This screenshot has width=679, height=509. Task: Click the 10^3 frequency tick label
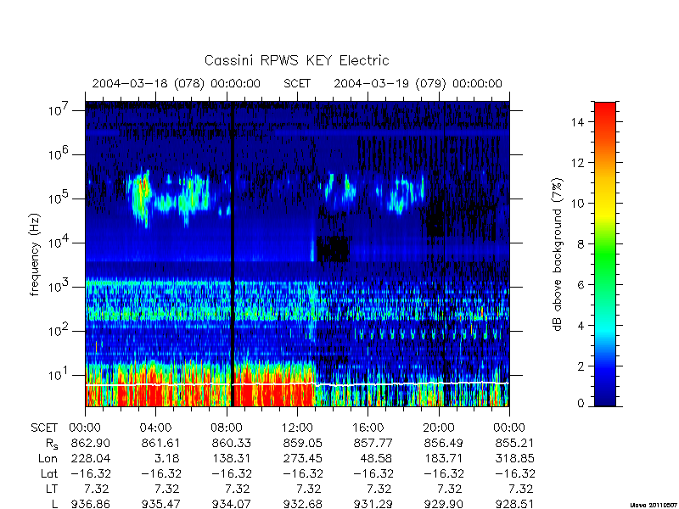(x=59, y=286)
